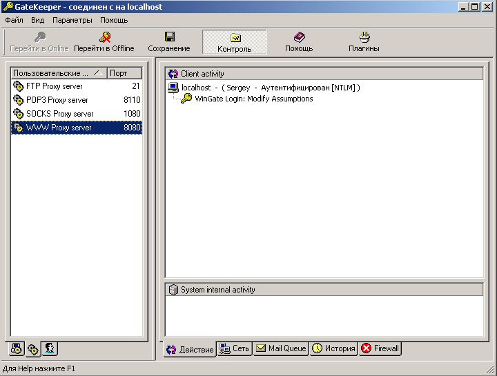This screenshot has width=497, height=376.
Task: Select the POP3 Proxy server row
Action: (77, 100)
